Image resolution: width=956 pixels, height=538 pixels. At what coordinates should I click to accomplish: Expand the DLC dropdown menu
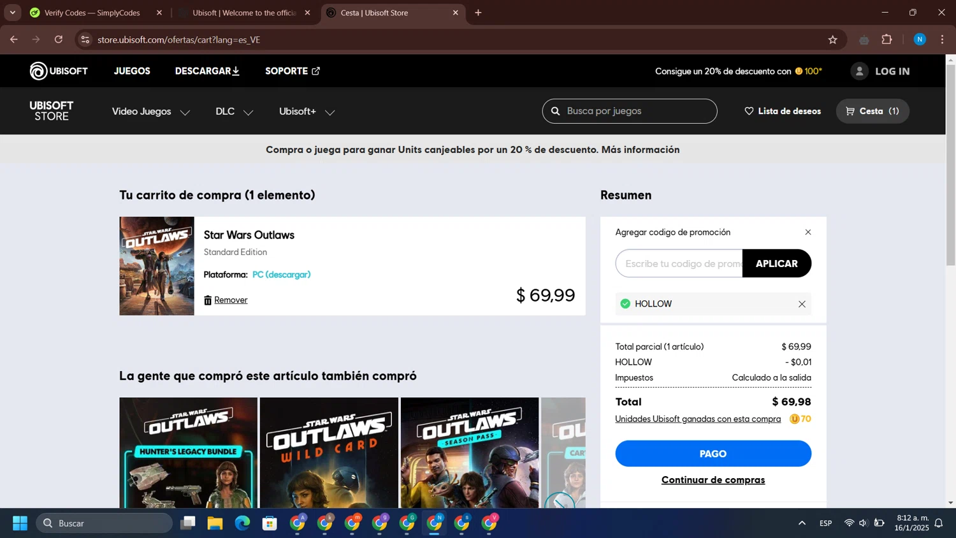coord(234,112)
